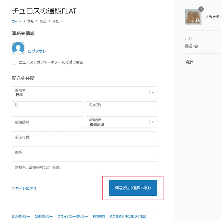Image resolution: width=221 pixels, height=221 pixels.
Task: Expand the 都道府県 prefecture dropdown
Action: [x=121, y=122]
